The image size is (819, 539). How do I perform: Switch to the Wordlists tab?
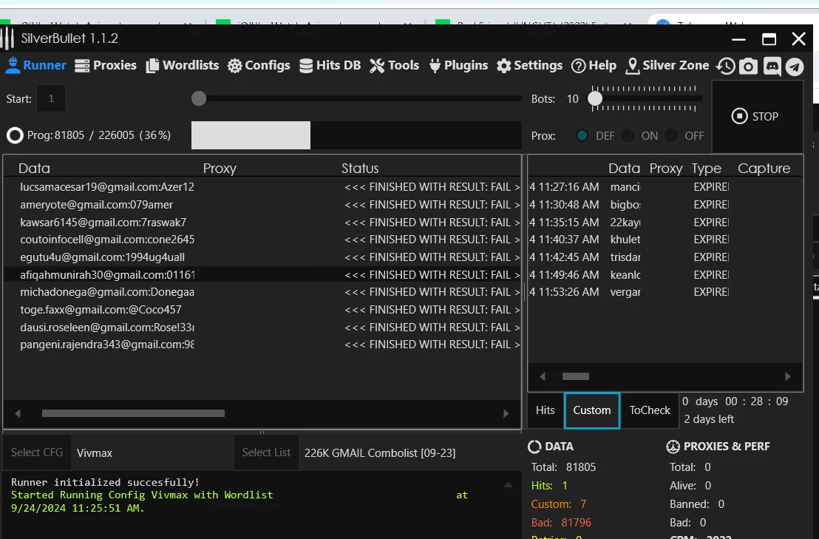point(183,65)
